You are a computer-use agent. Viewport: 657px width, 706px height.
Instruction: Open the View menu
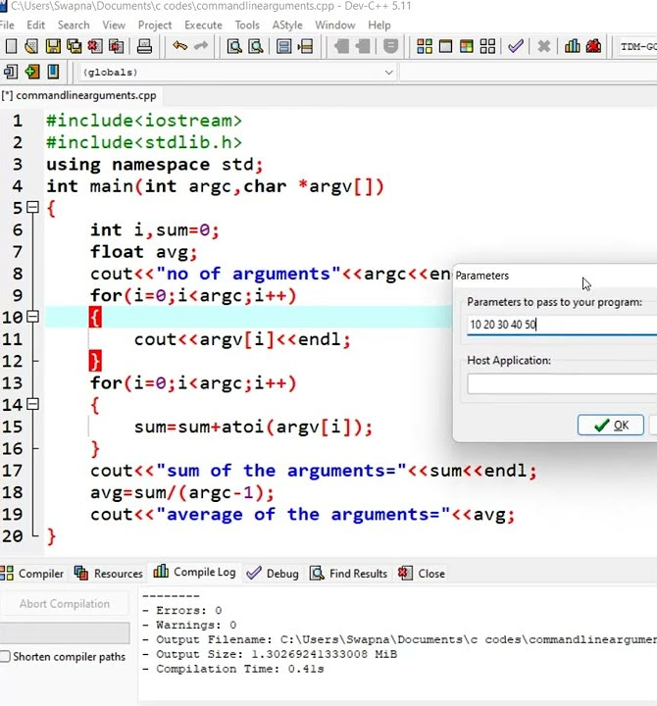tap(114, 25)
